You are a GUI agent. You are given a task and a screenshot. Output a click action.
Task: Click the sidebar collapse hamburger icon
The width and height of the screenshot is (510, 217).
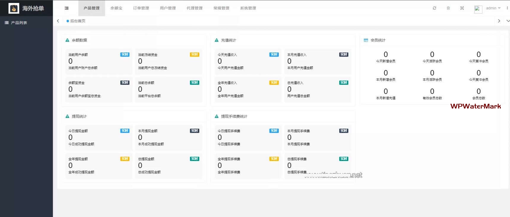point(66,8)
